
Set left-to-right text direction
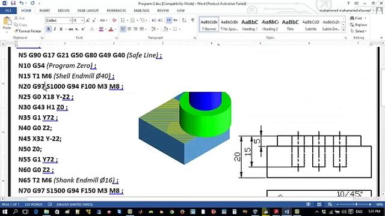click(169, 20)
